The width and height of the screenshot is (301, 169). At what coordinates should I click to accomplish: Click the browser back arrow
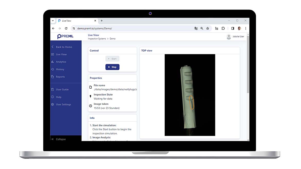click(x=53, y=28)
